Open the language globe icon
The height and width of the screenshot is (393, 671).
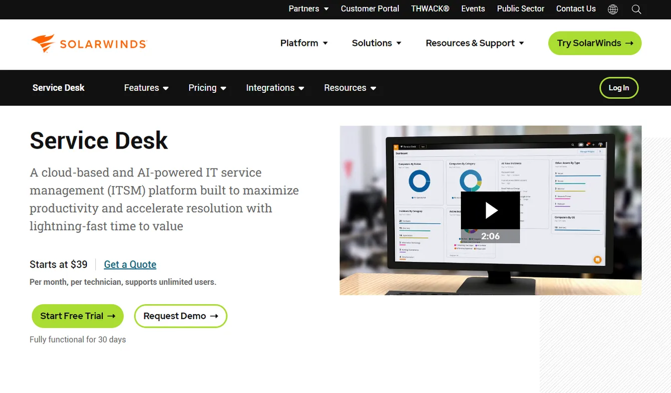(x=613, y=9)
